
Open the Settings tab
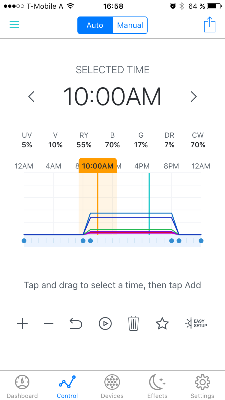click(x=202, y=387)
